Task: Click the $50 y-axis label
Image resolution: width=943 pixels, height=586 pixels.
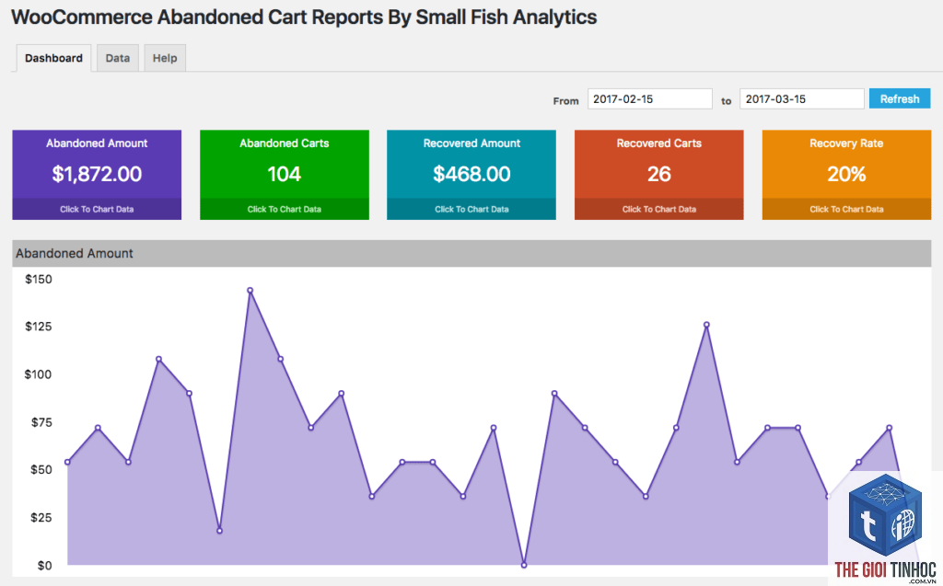Action: (41, 470)
